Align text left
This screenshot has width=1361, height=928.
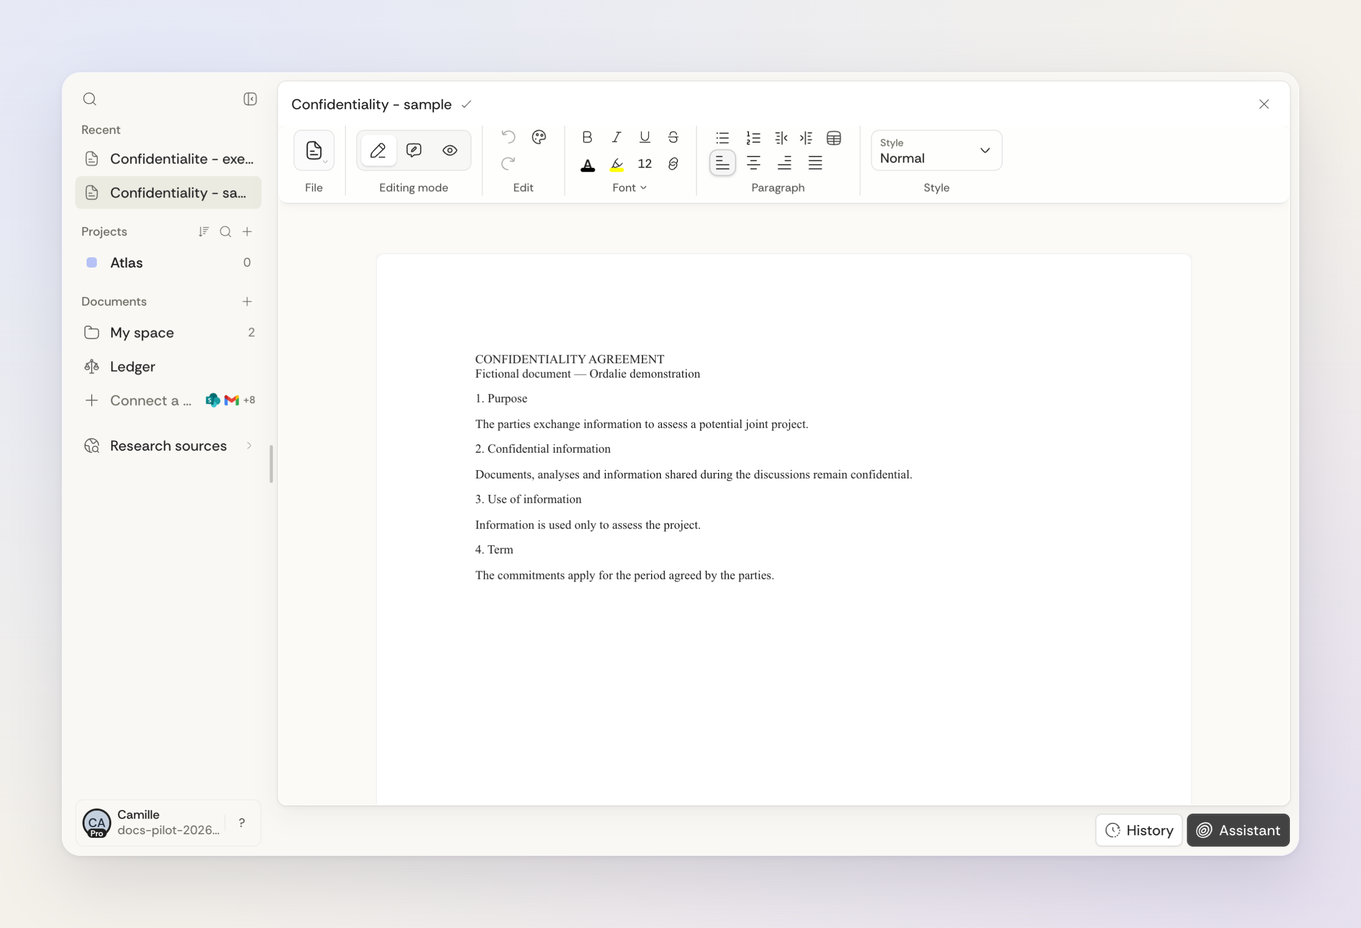pyautogui.click(x=722, y=163)
